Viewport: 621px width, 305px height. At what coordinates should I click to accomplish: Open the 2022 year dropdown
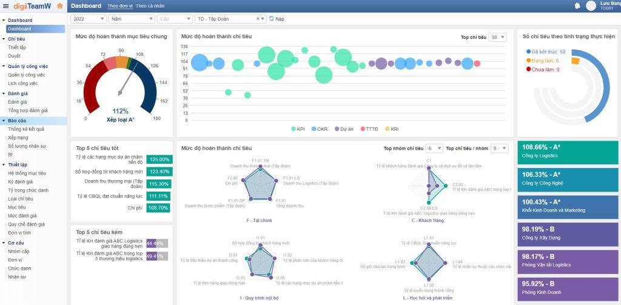click(x=89, y=19)
